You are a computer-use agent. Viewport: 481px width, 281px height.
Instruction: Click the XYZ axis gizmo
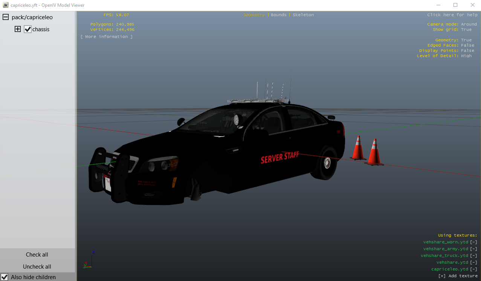[x=88, y=260]
